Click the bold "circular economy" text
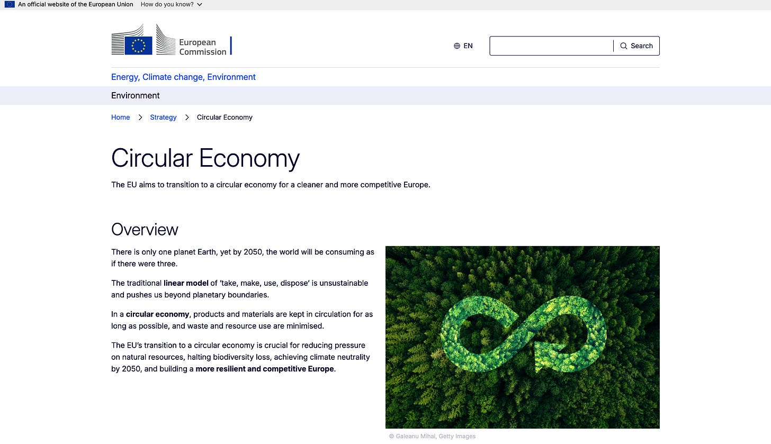 click(x=157, y=314)
